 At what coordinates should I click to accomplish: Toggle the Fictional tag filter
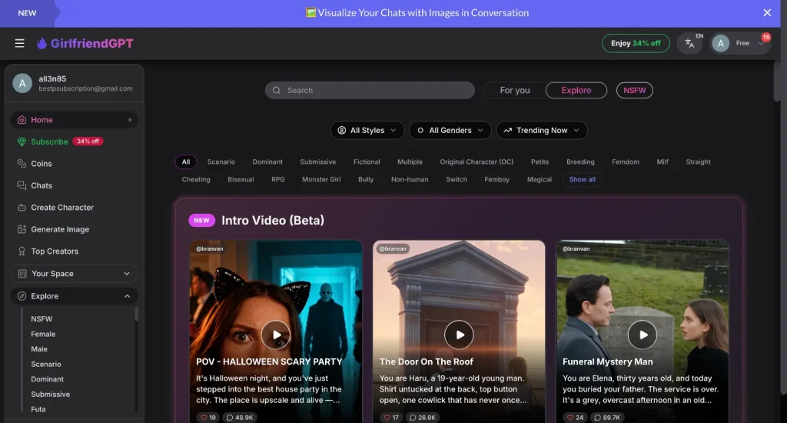(x=367, y=162)
